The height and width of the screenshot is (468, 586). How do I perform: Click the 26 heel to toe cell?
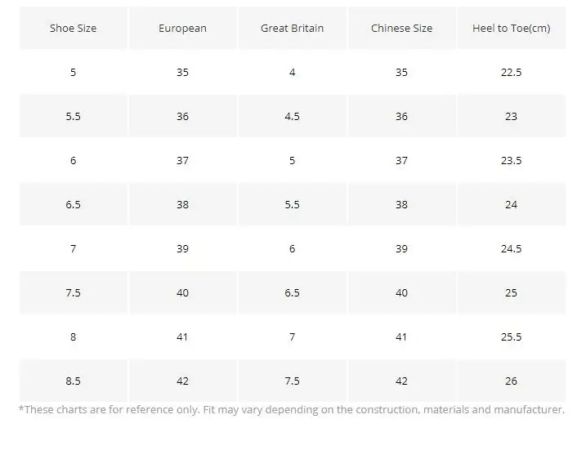pos(511,381)
